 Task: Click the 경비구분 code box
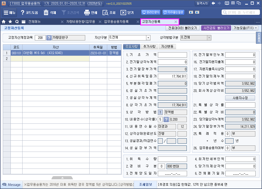(161, 166)
